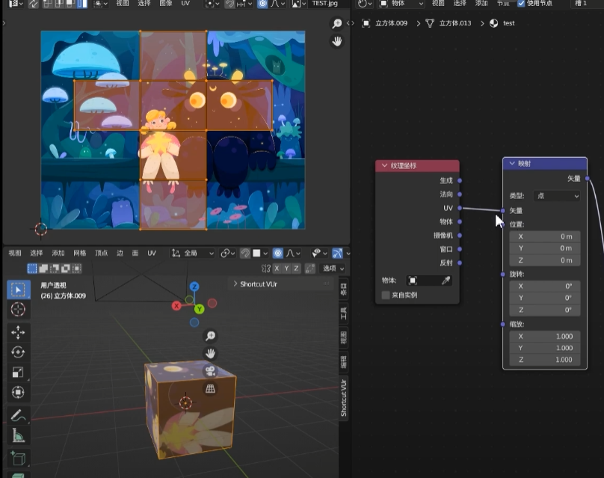This screenshot has width=604, height=478.
Task: Select the Box Select tool in 3D viewport
Action: (x=17, y=289)
